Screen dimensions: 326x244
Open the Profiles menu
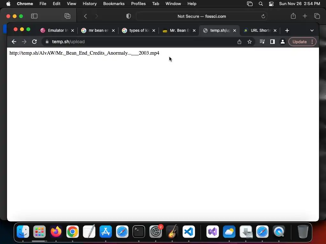(138, 4)
